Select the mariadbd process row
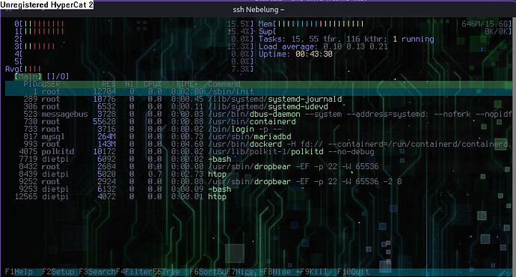 coord(259,137)
